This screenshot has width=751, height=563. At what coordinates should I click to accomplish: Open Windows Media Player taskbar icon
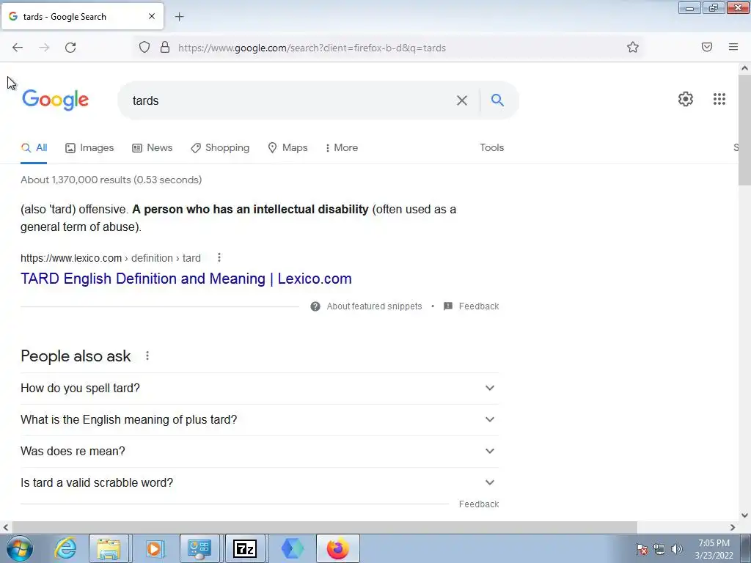pos(154,548)
